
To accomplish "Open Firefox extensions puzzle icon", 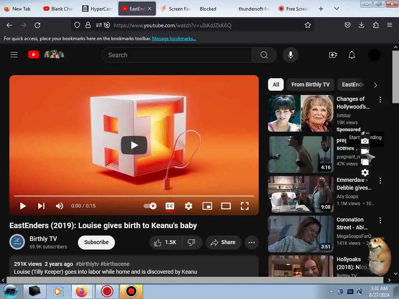I will tap(376, 25).
